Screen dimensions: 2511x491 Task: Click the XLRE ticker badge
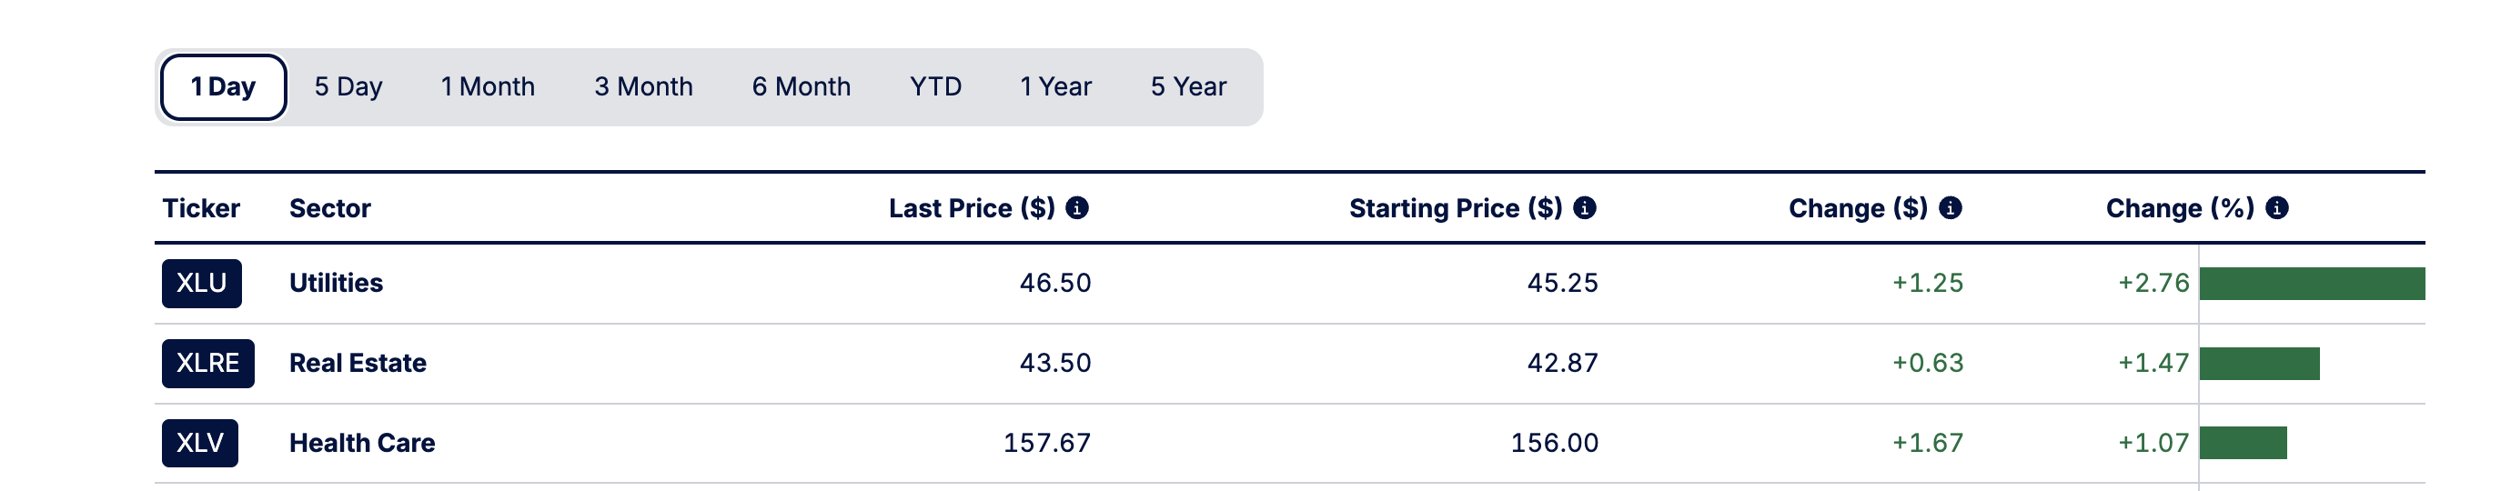[x=207, y=364]
